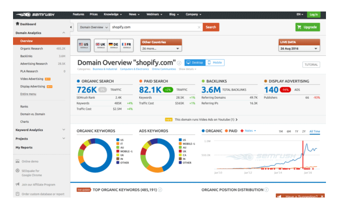This screenshot has width=339, height=209.
Task: Open the EN language dropdown
Action: pos(300,14)
